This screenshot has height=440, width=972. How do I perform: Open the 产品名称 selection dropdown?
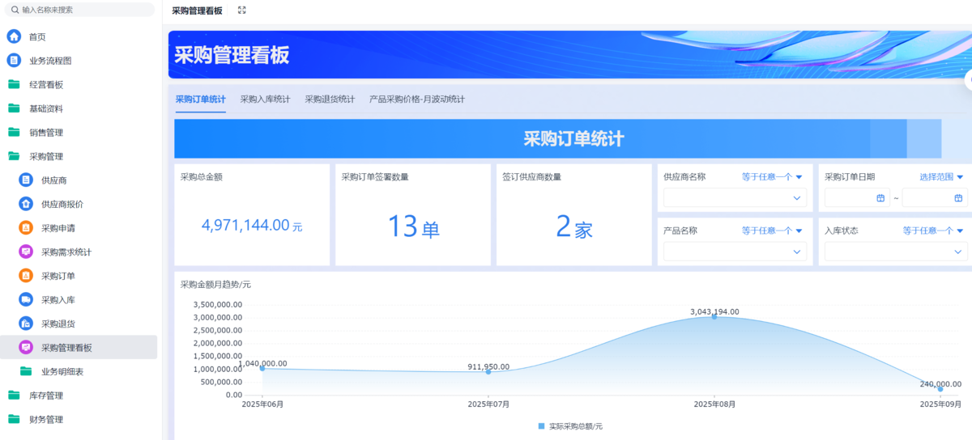point(734,252)
